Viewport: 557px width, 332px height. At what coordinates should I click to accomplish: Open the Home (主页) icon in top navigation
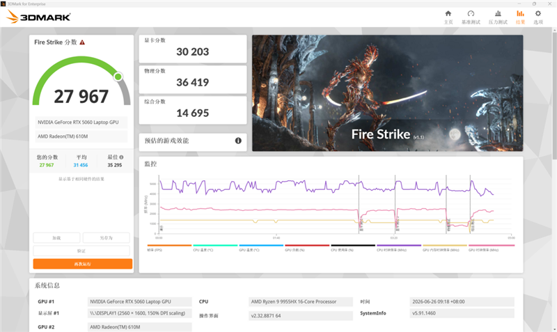coord(448,13)
